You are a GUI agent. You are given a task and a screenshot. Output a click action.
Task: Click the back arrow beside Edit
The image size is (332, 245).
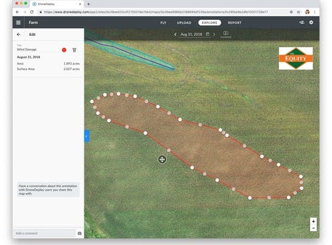point(19,35)
